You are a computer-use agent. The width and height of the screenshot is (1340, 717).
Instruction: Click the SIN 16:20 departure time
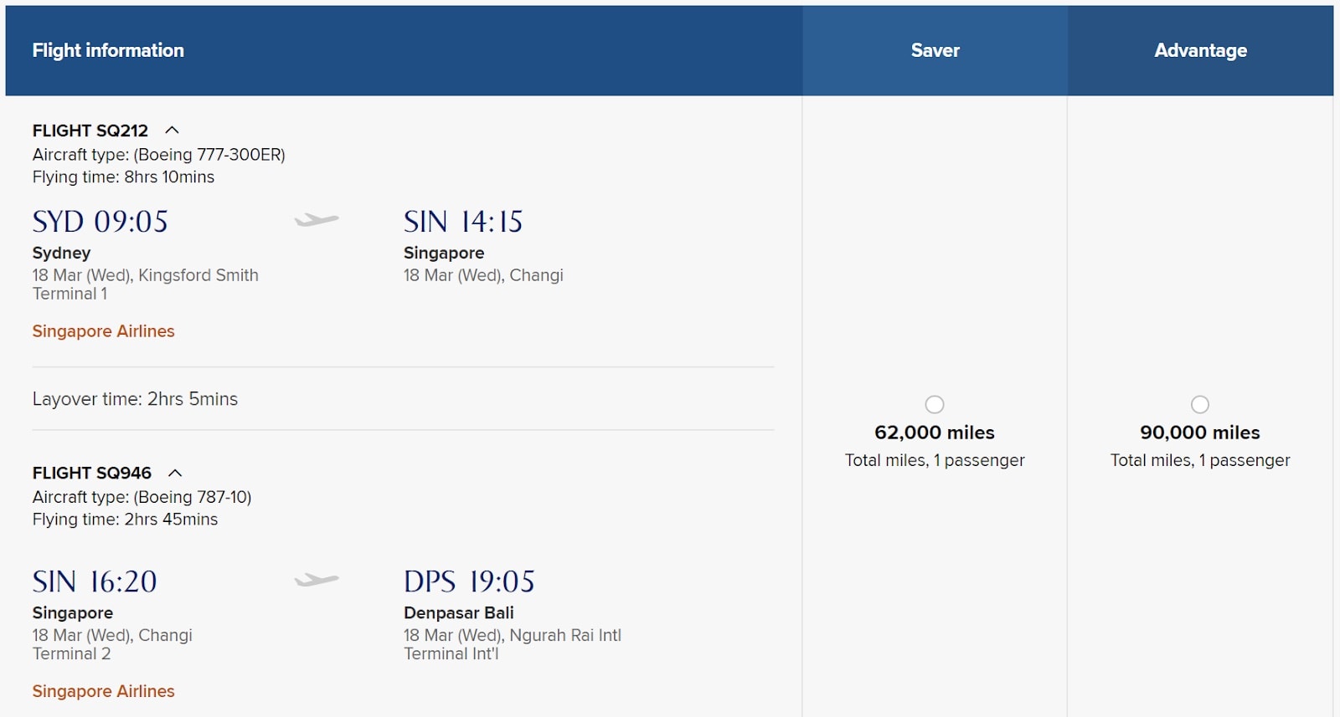coord(95,581)
